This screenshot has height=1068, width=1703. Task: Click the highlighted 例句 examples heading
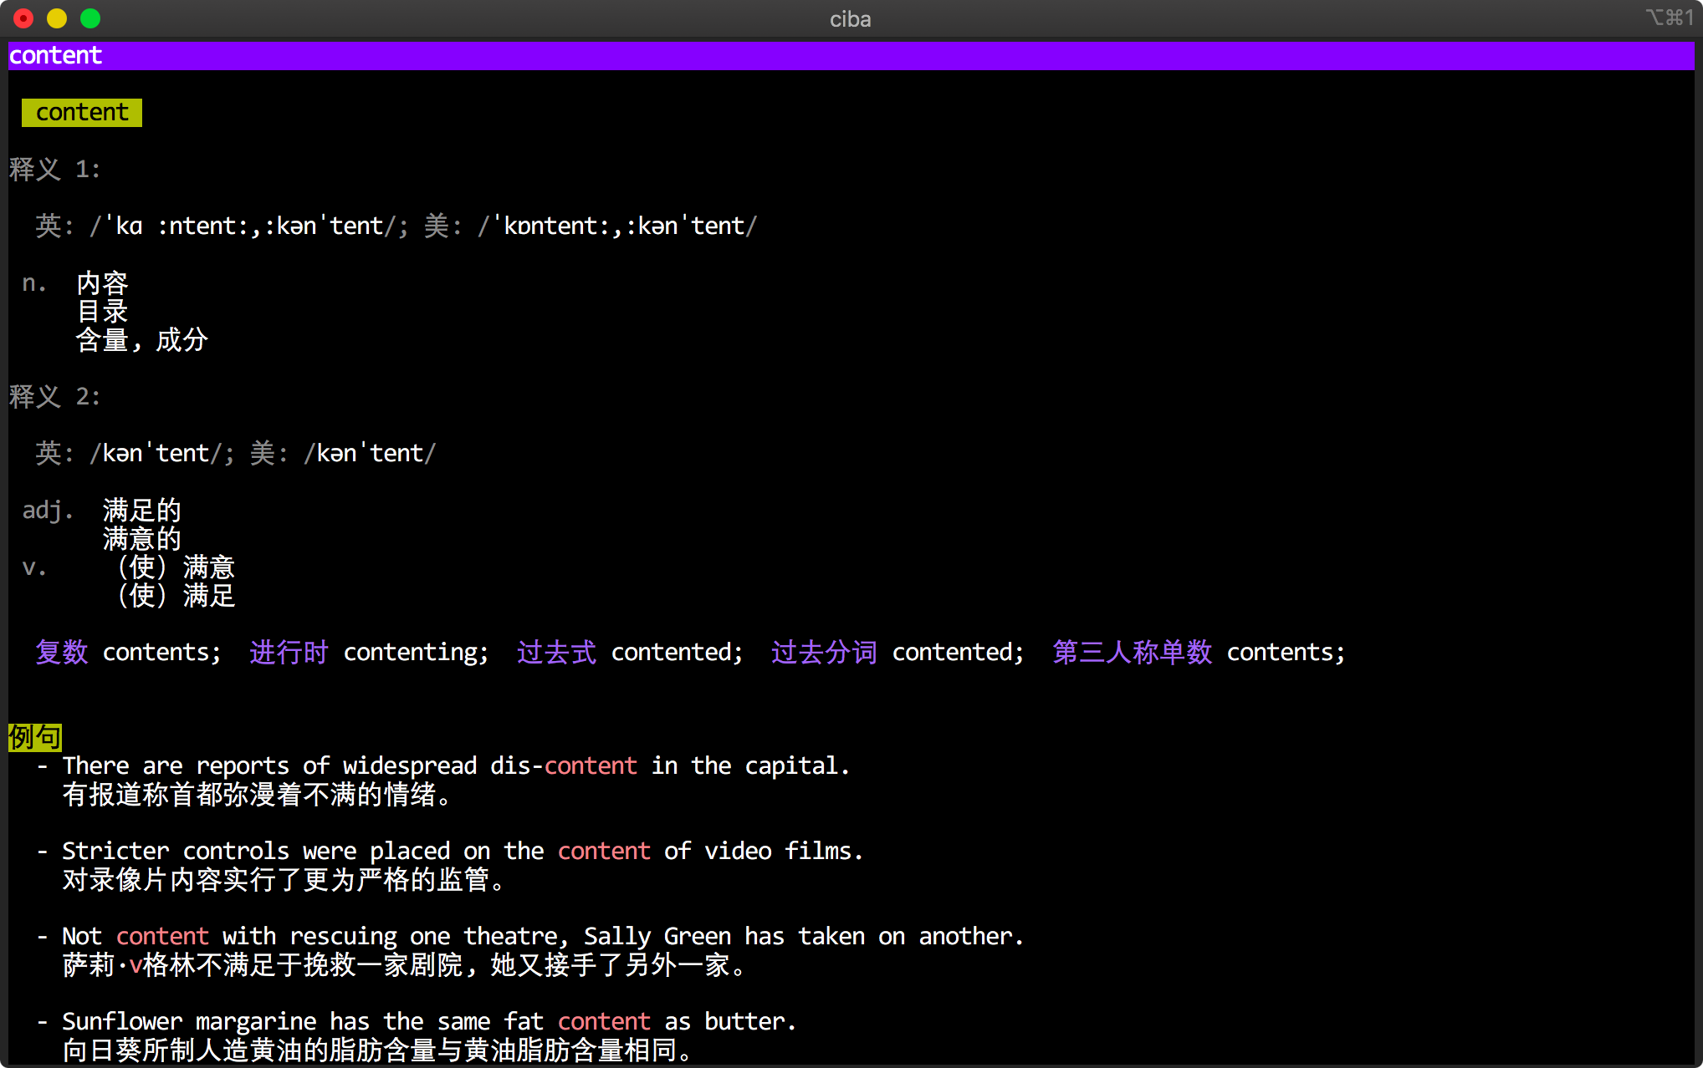click(x=35, y=737)
